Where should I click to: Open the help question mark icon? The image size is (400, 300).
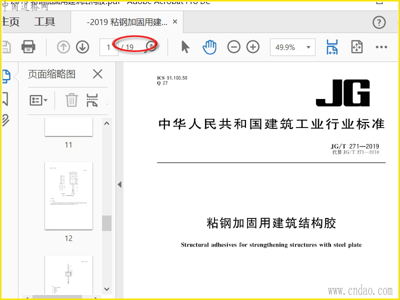[x=379, y=22]
